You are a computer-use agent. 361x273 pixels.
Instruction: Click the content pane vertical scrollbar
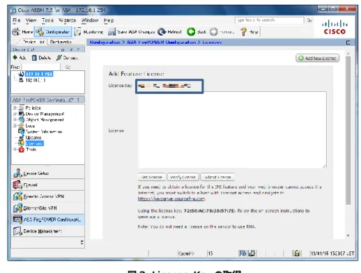[348, 130]
